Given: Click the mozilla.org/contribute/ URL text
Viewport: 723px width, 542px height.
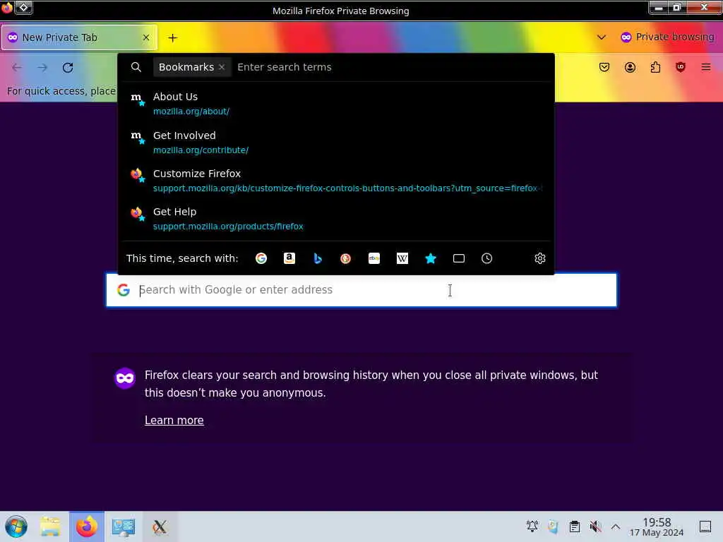Looking at the screenshot, I should [201, 150].
